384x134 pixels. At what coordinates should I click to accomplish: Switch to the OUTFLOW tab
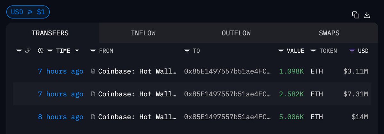[236, 33]
